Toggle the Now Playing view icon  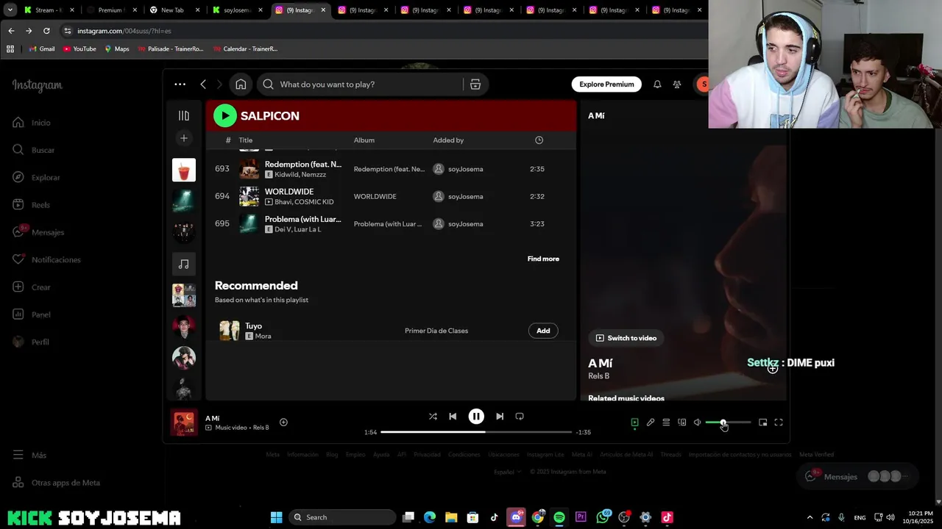tap(634, 422)
